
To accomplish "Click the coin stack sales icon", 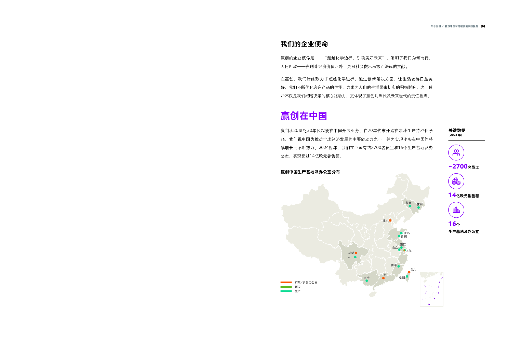I will pyautogui.click(x=456, y=181).
